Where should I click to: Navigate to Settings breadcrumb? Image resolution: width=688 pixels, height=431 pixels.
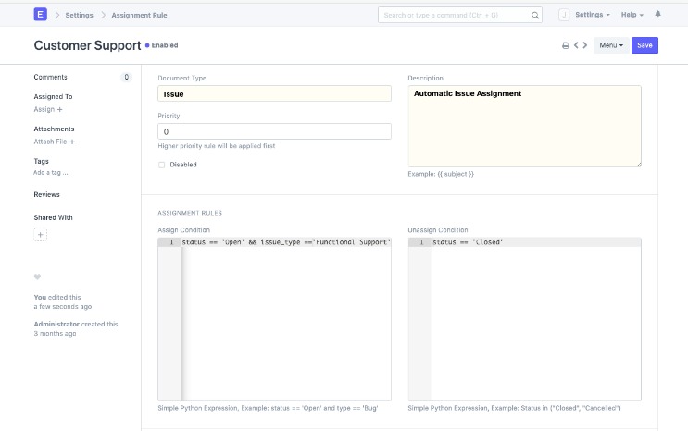pos(79,15)
